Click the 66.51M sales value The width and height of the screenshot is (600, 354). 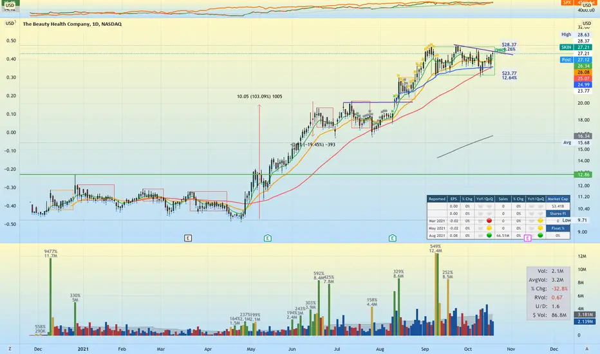503,236
